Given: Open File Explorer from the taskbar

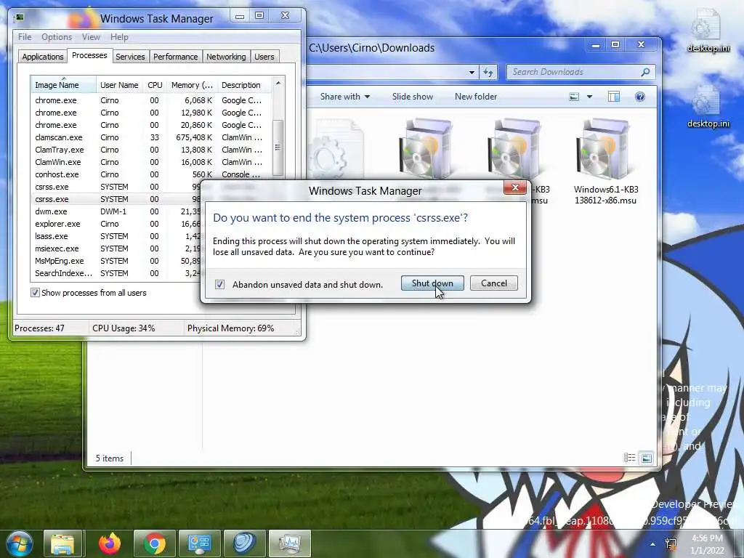Looking at the screenshot, I should (62, 543).
